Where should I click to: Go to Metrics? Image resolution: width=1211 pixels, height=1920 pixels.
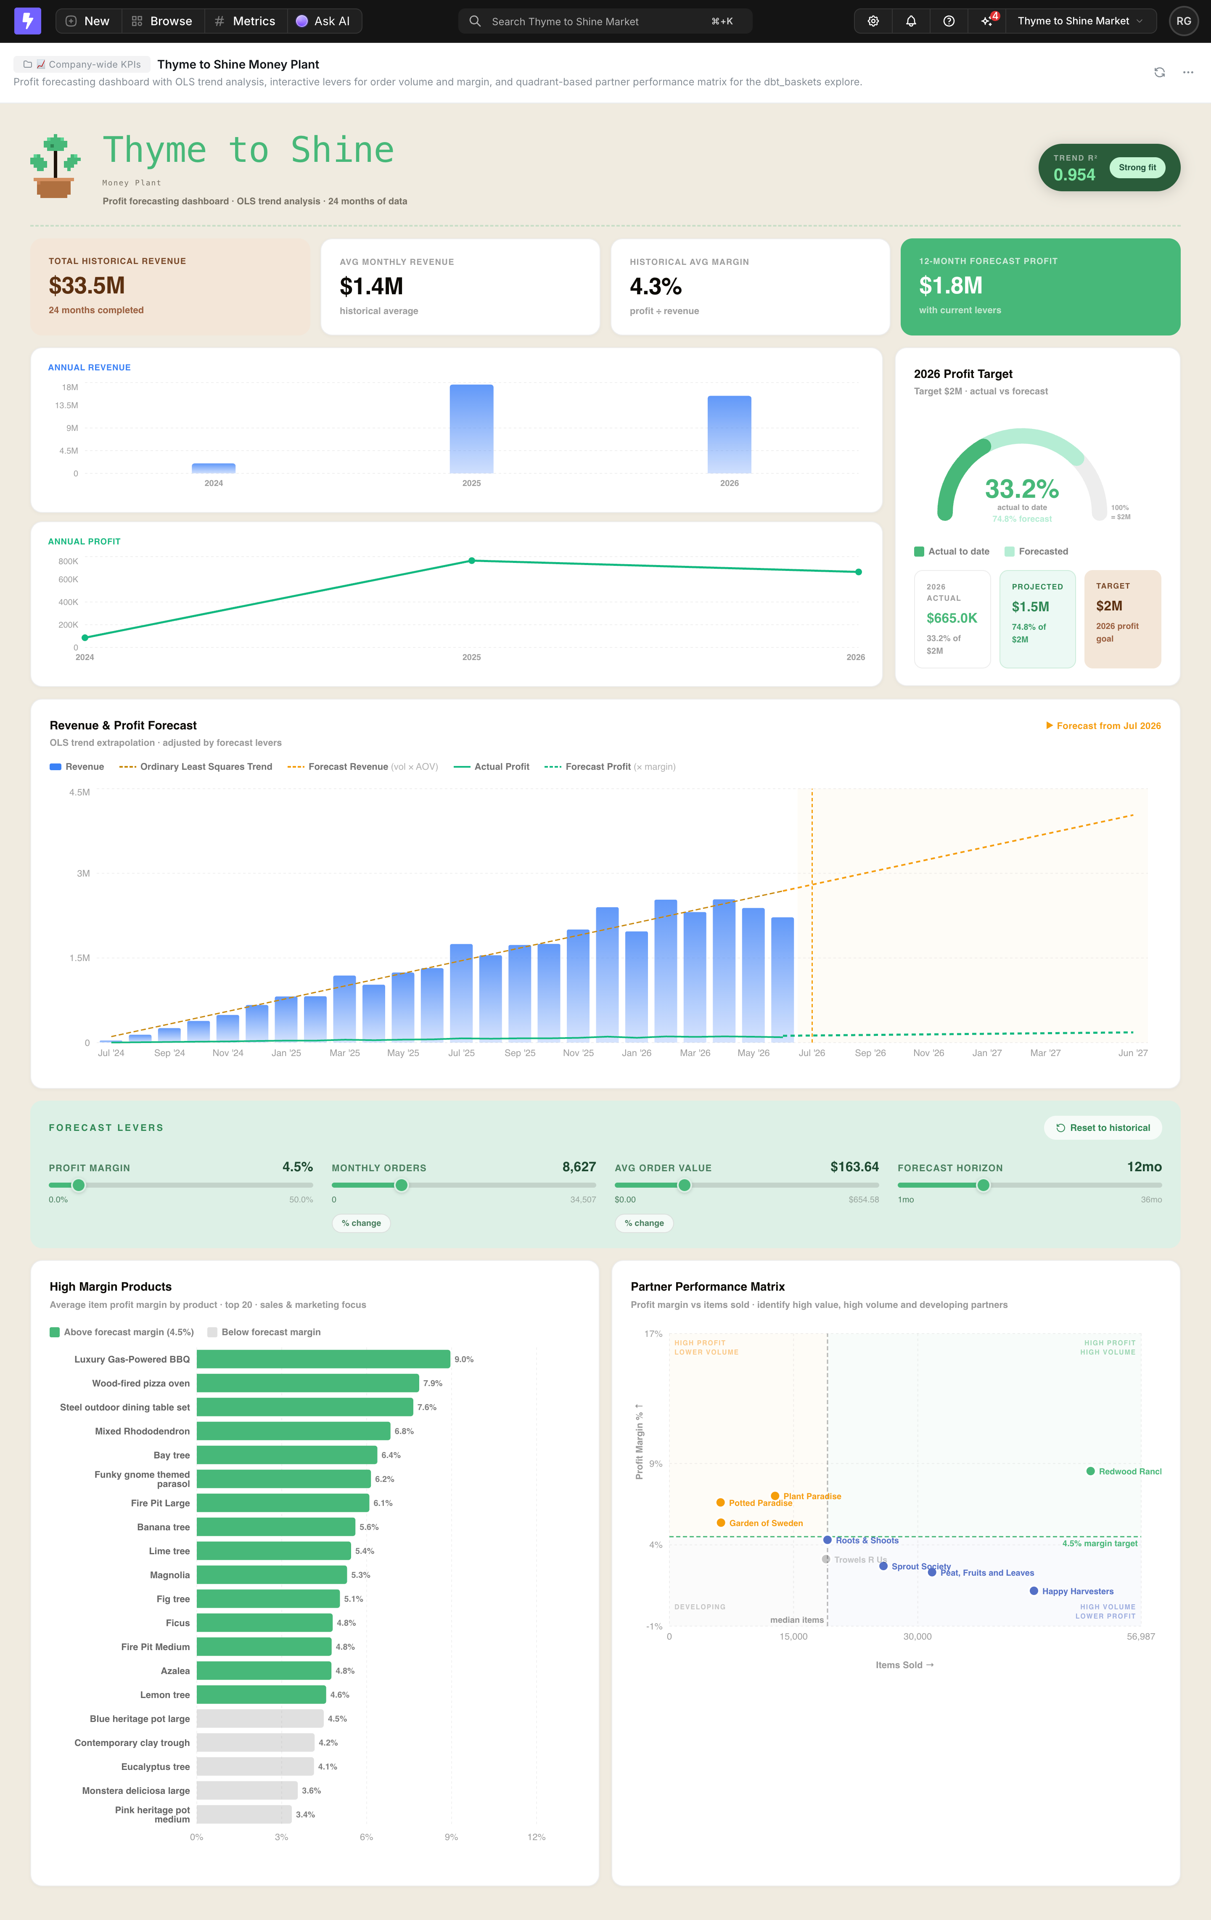coord(245,21)
